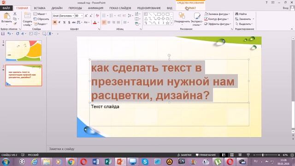The width and height of the screenshot is (295, 166).
Task: Increase font size with large A icon
Action: pos(86,16)
